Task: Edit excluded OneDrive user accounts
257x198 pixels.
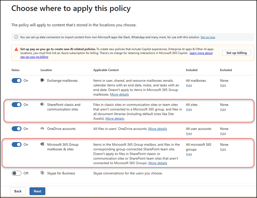Action: coord(223,134)
